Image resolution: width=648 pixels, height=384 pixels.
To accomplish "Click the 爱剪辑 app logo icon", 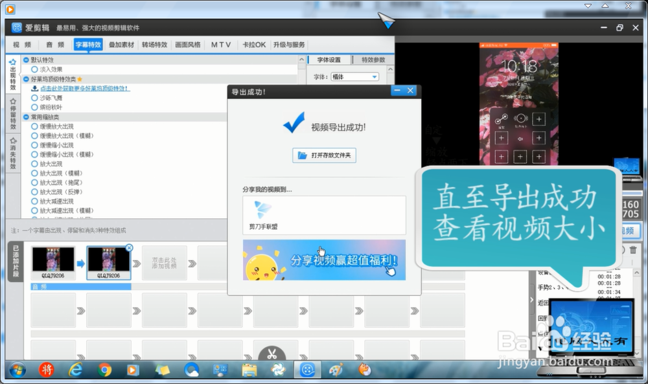I will 17,28.
